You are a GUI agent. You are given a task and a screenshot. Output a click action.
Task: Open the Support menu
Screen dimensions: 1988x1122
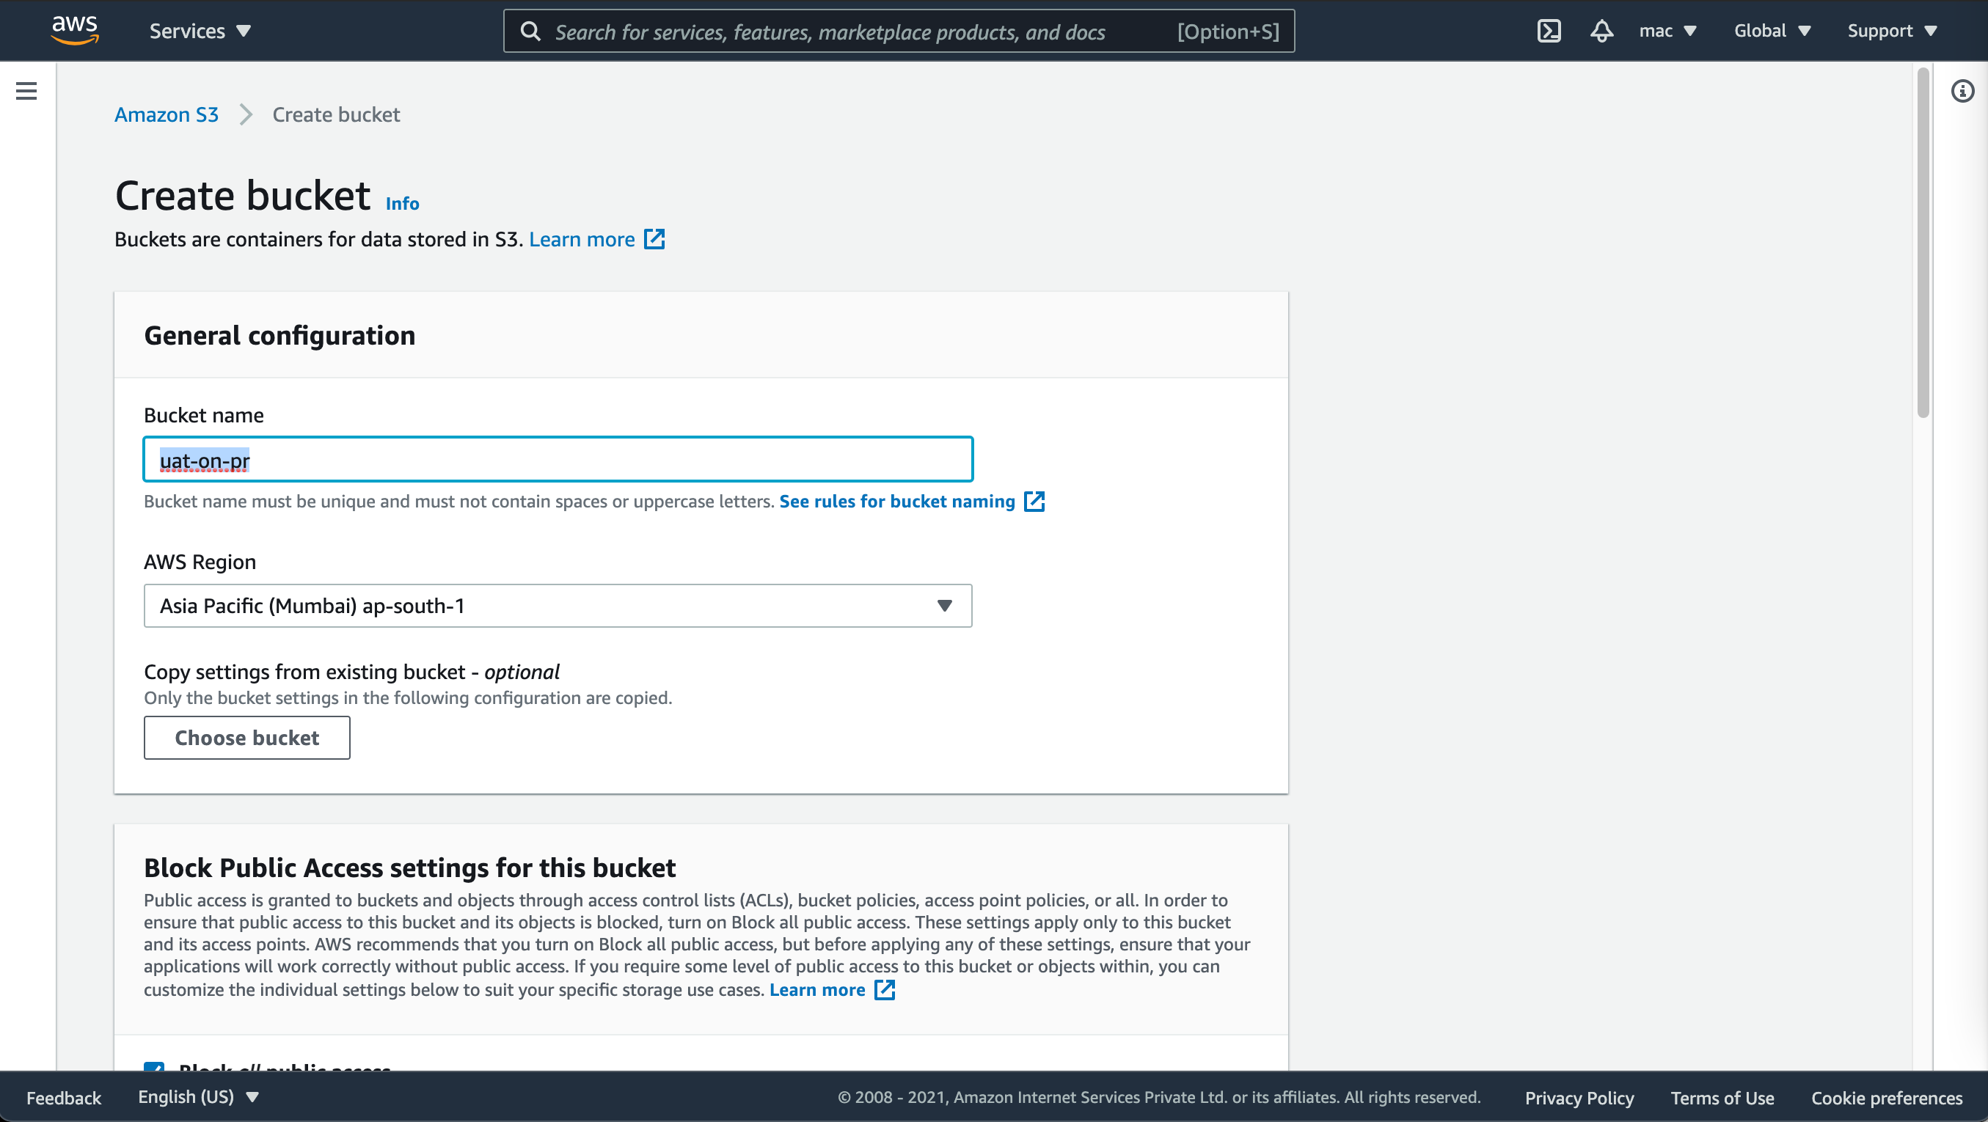pos(1891,31)
